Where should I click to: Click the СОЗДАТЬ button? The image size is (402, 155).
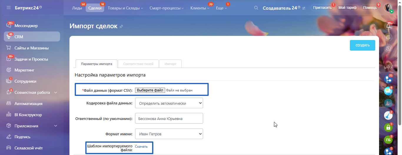click(363, 45)
